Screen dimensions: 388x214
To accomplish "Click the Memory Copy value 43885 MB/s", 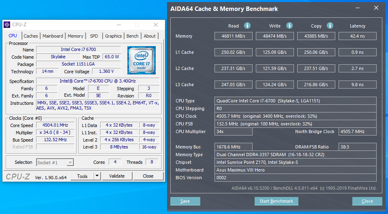I will pos(316,36).
